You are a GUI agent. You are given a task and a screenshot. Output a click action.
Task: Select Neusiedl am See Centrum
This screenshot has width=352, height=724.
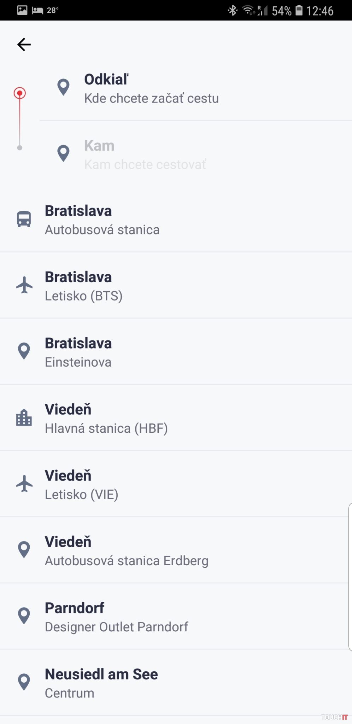(x=101, y=683)
